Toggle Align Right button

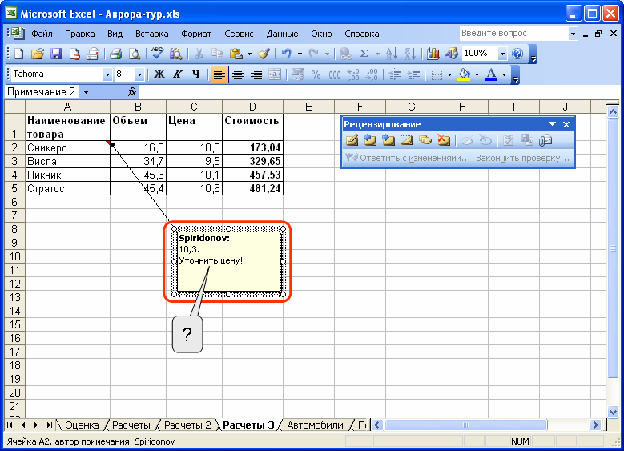(x=256, y=74)
